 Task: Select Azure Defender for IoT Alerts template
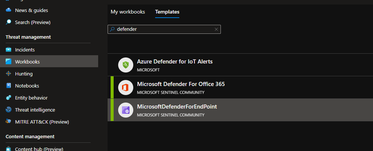(240, 65)
